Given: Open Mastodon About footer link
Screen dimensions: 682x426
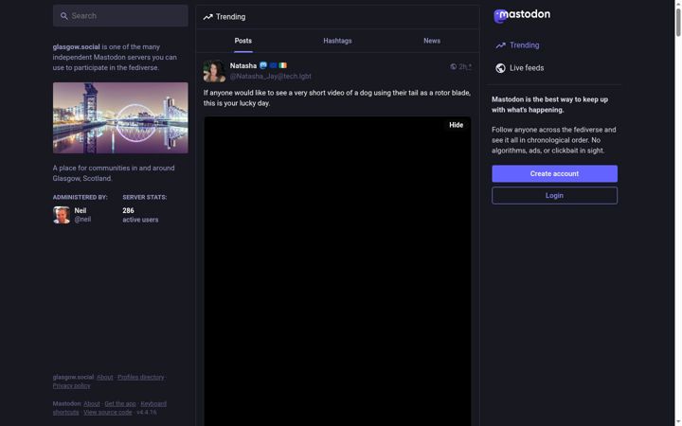Looking at the screenshot, I should click(x=92, y=404).
